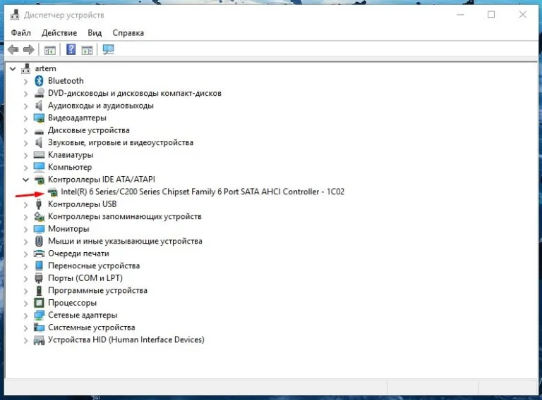Select the Контроллеры IDE ATA/ATAPI label
The width and height of the screenshot is (542, 400).
[x=102, y=180]
